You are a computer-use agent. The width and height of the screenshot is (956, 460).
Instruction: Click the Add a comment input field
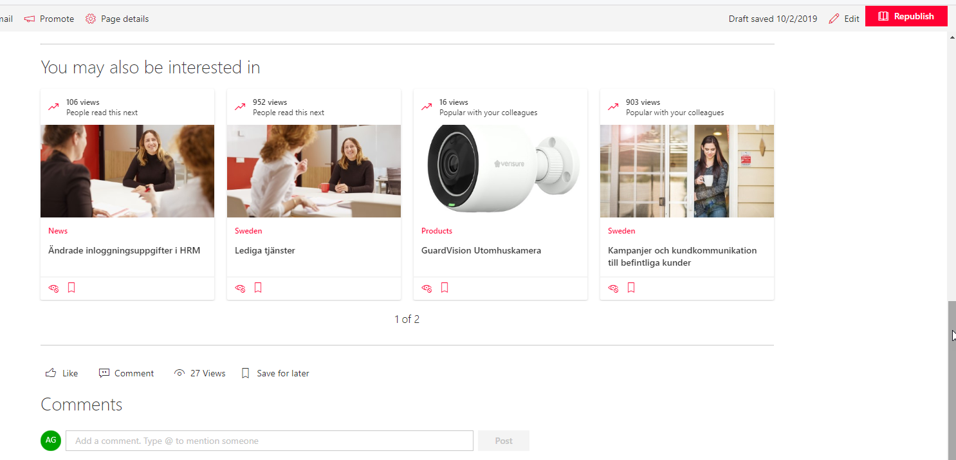click(x=270, y=441)
